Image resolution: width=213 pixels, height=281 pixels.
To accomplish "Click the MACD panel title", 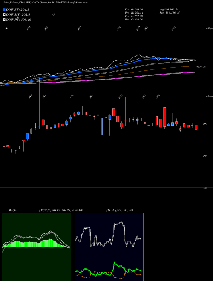I will coord(12,210).
